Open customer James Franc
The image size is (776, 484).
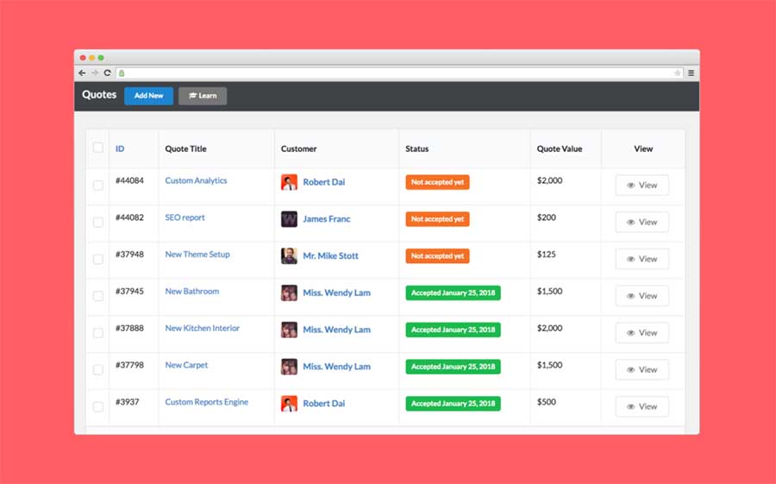click(x=327, y=219)
